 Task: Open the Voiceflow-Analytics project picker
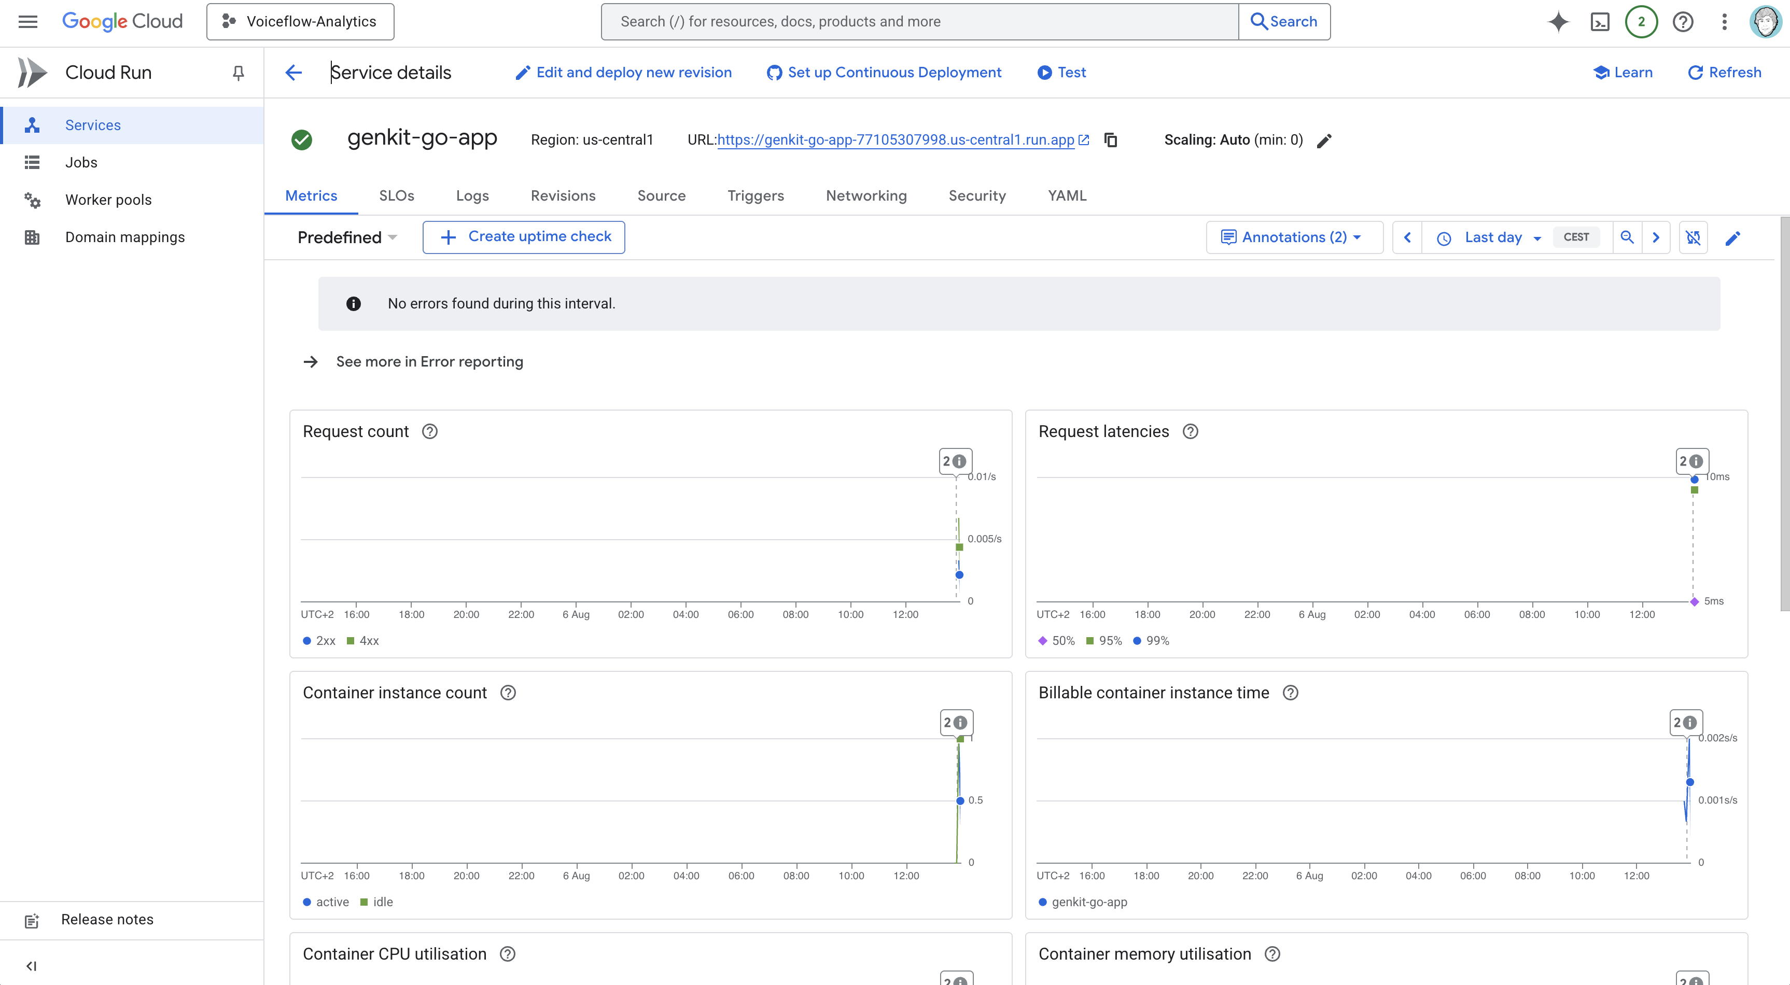tap(300, 22)
